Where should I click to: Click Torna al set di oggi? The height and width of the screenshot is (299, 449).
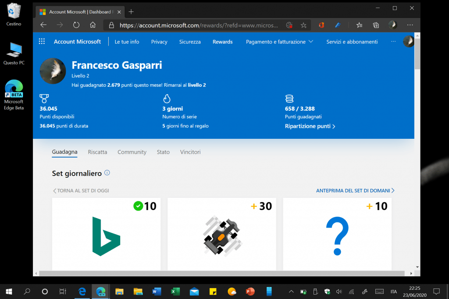[81, 191]
